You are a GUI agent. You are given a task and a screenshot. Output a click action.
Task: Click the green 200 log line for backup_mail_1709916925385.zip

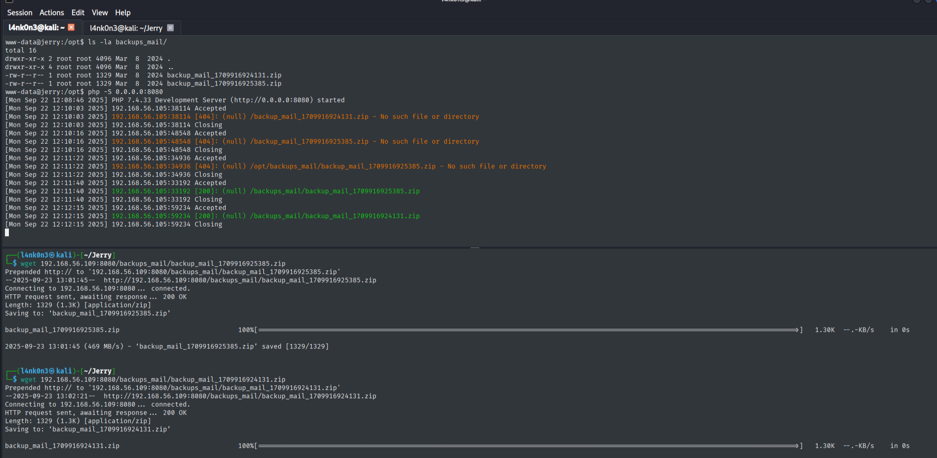tap(265, 191)
